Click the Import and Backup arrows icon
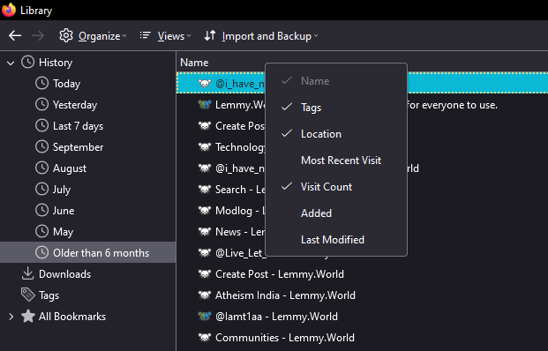 pyautogui.click(x=210, y=35)
